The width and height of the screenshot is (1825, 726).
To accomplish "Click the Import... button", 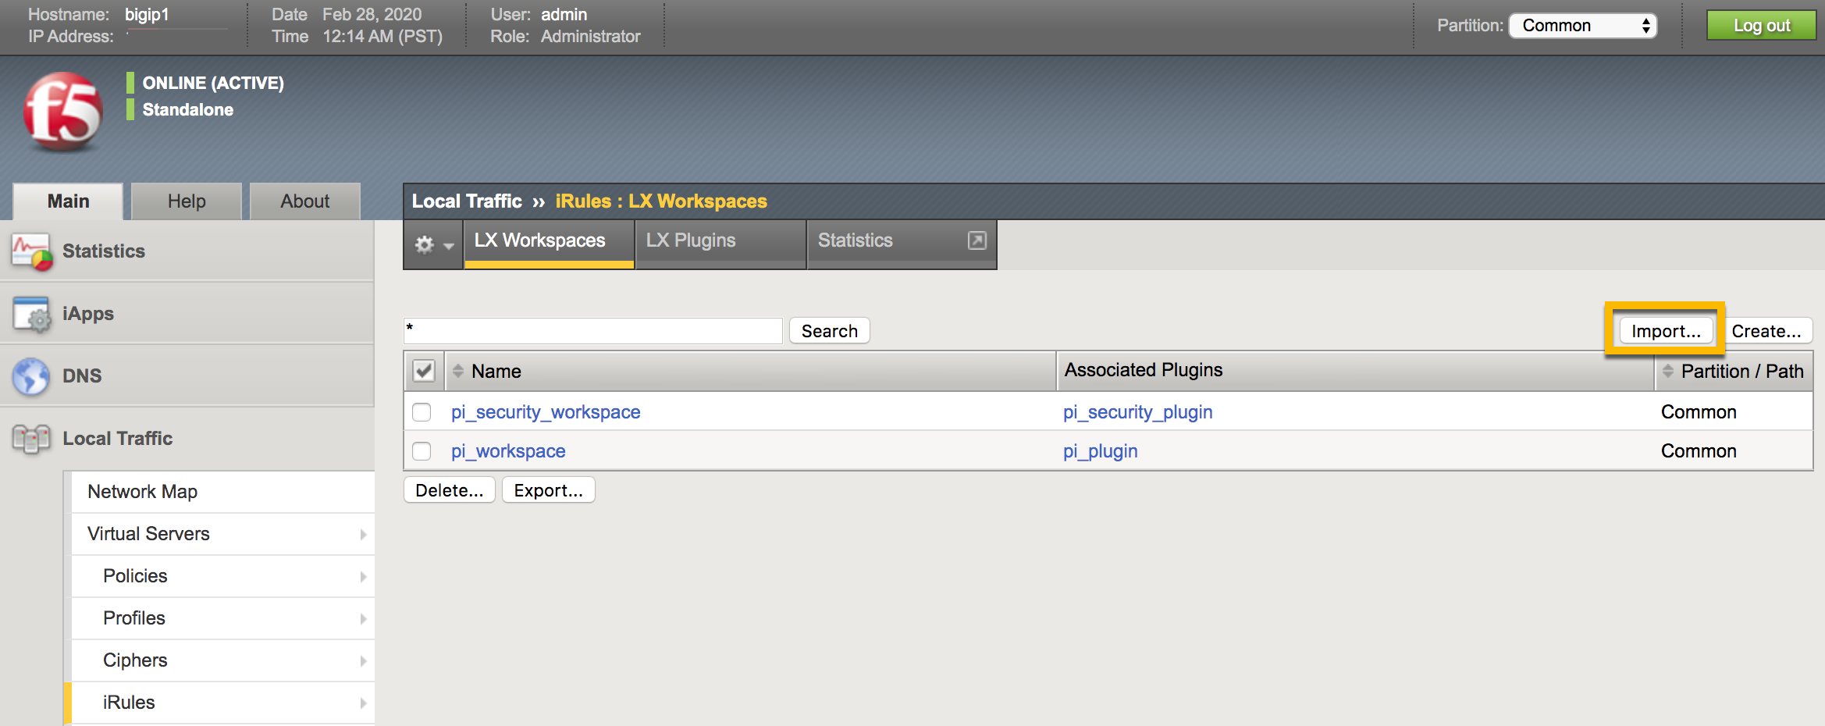I will point(1666,331).
